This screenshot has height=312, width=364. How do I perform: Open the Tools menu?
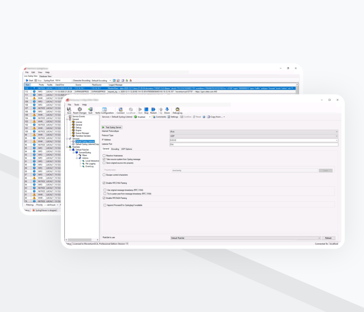(76, 105)
